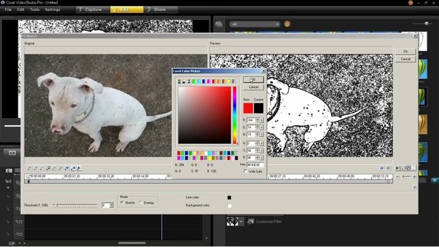
Task: Click the timeline zoom-in plus icon
Action: pyautogui.click(x=414, y=177)
